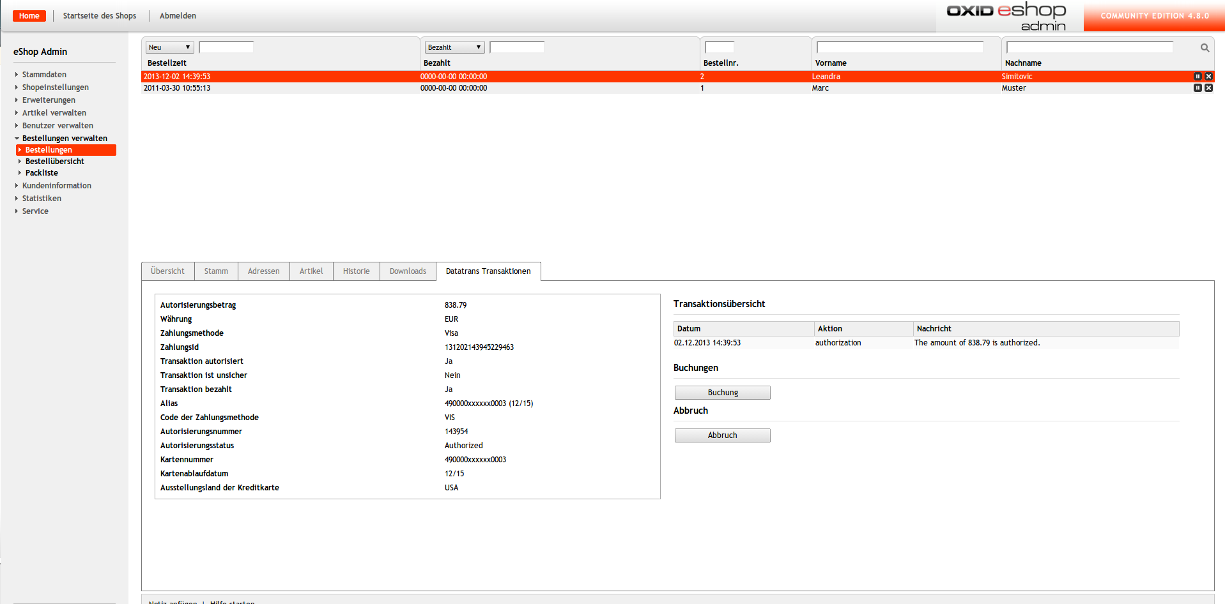
Task: Open Packliste in the sidebar
Action: coord(42,173)
